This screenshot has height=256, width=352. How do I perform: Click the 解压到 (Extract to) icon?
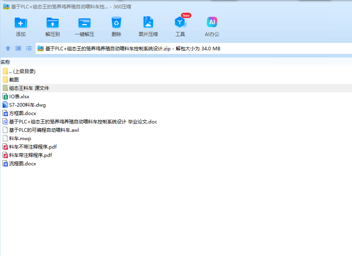(53, 22)
